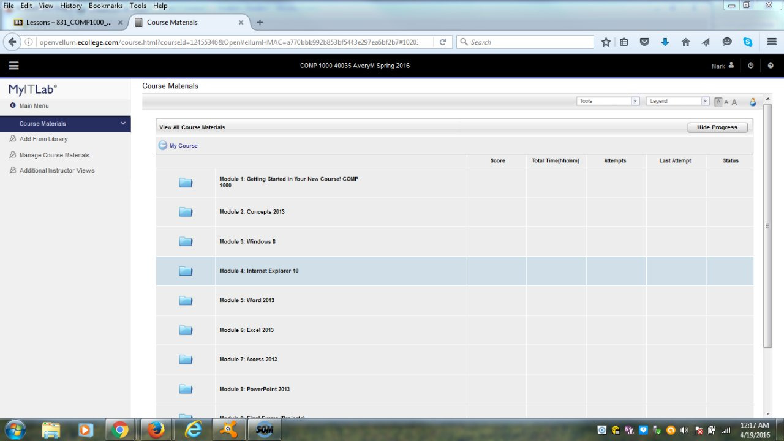
Task: Click the Firefox search field
Action: tap(525, 42)
